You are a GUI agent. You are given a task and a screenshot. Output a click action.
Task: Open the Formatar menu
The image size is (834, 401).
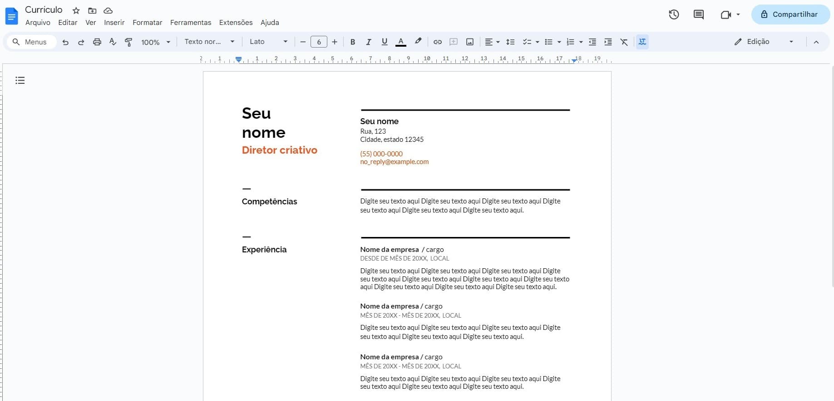147,23
